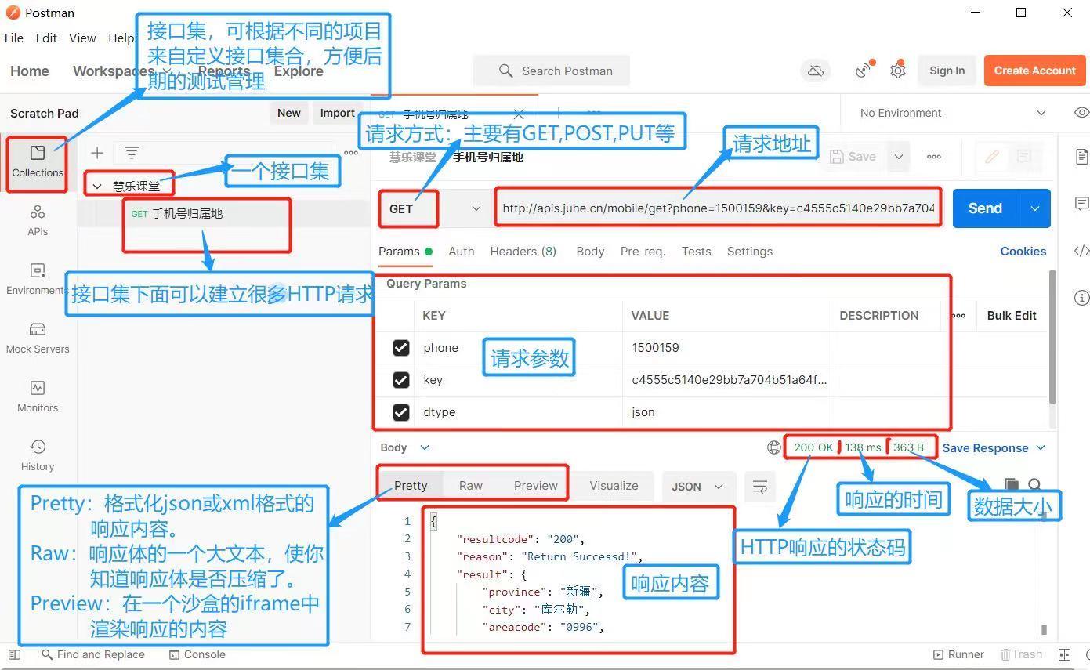Uncheck the phone query parameter
The image size is (1090, 670).
(x=400, y=347)
